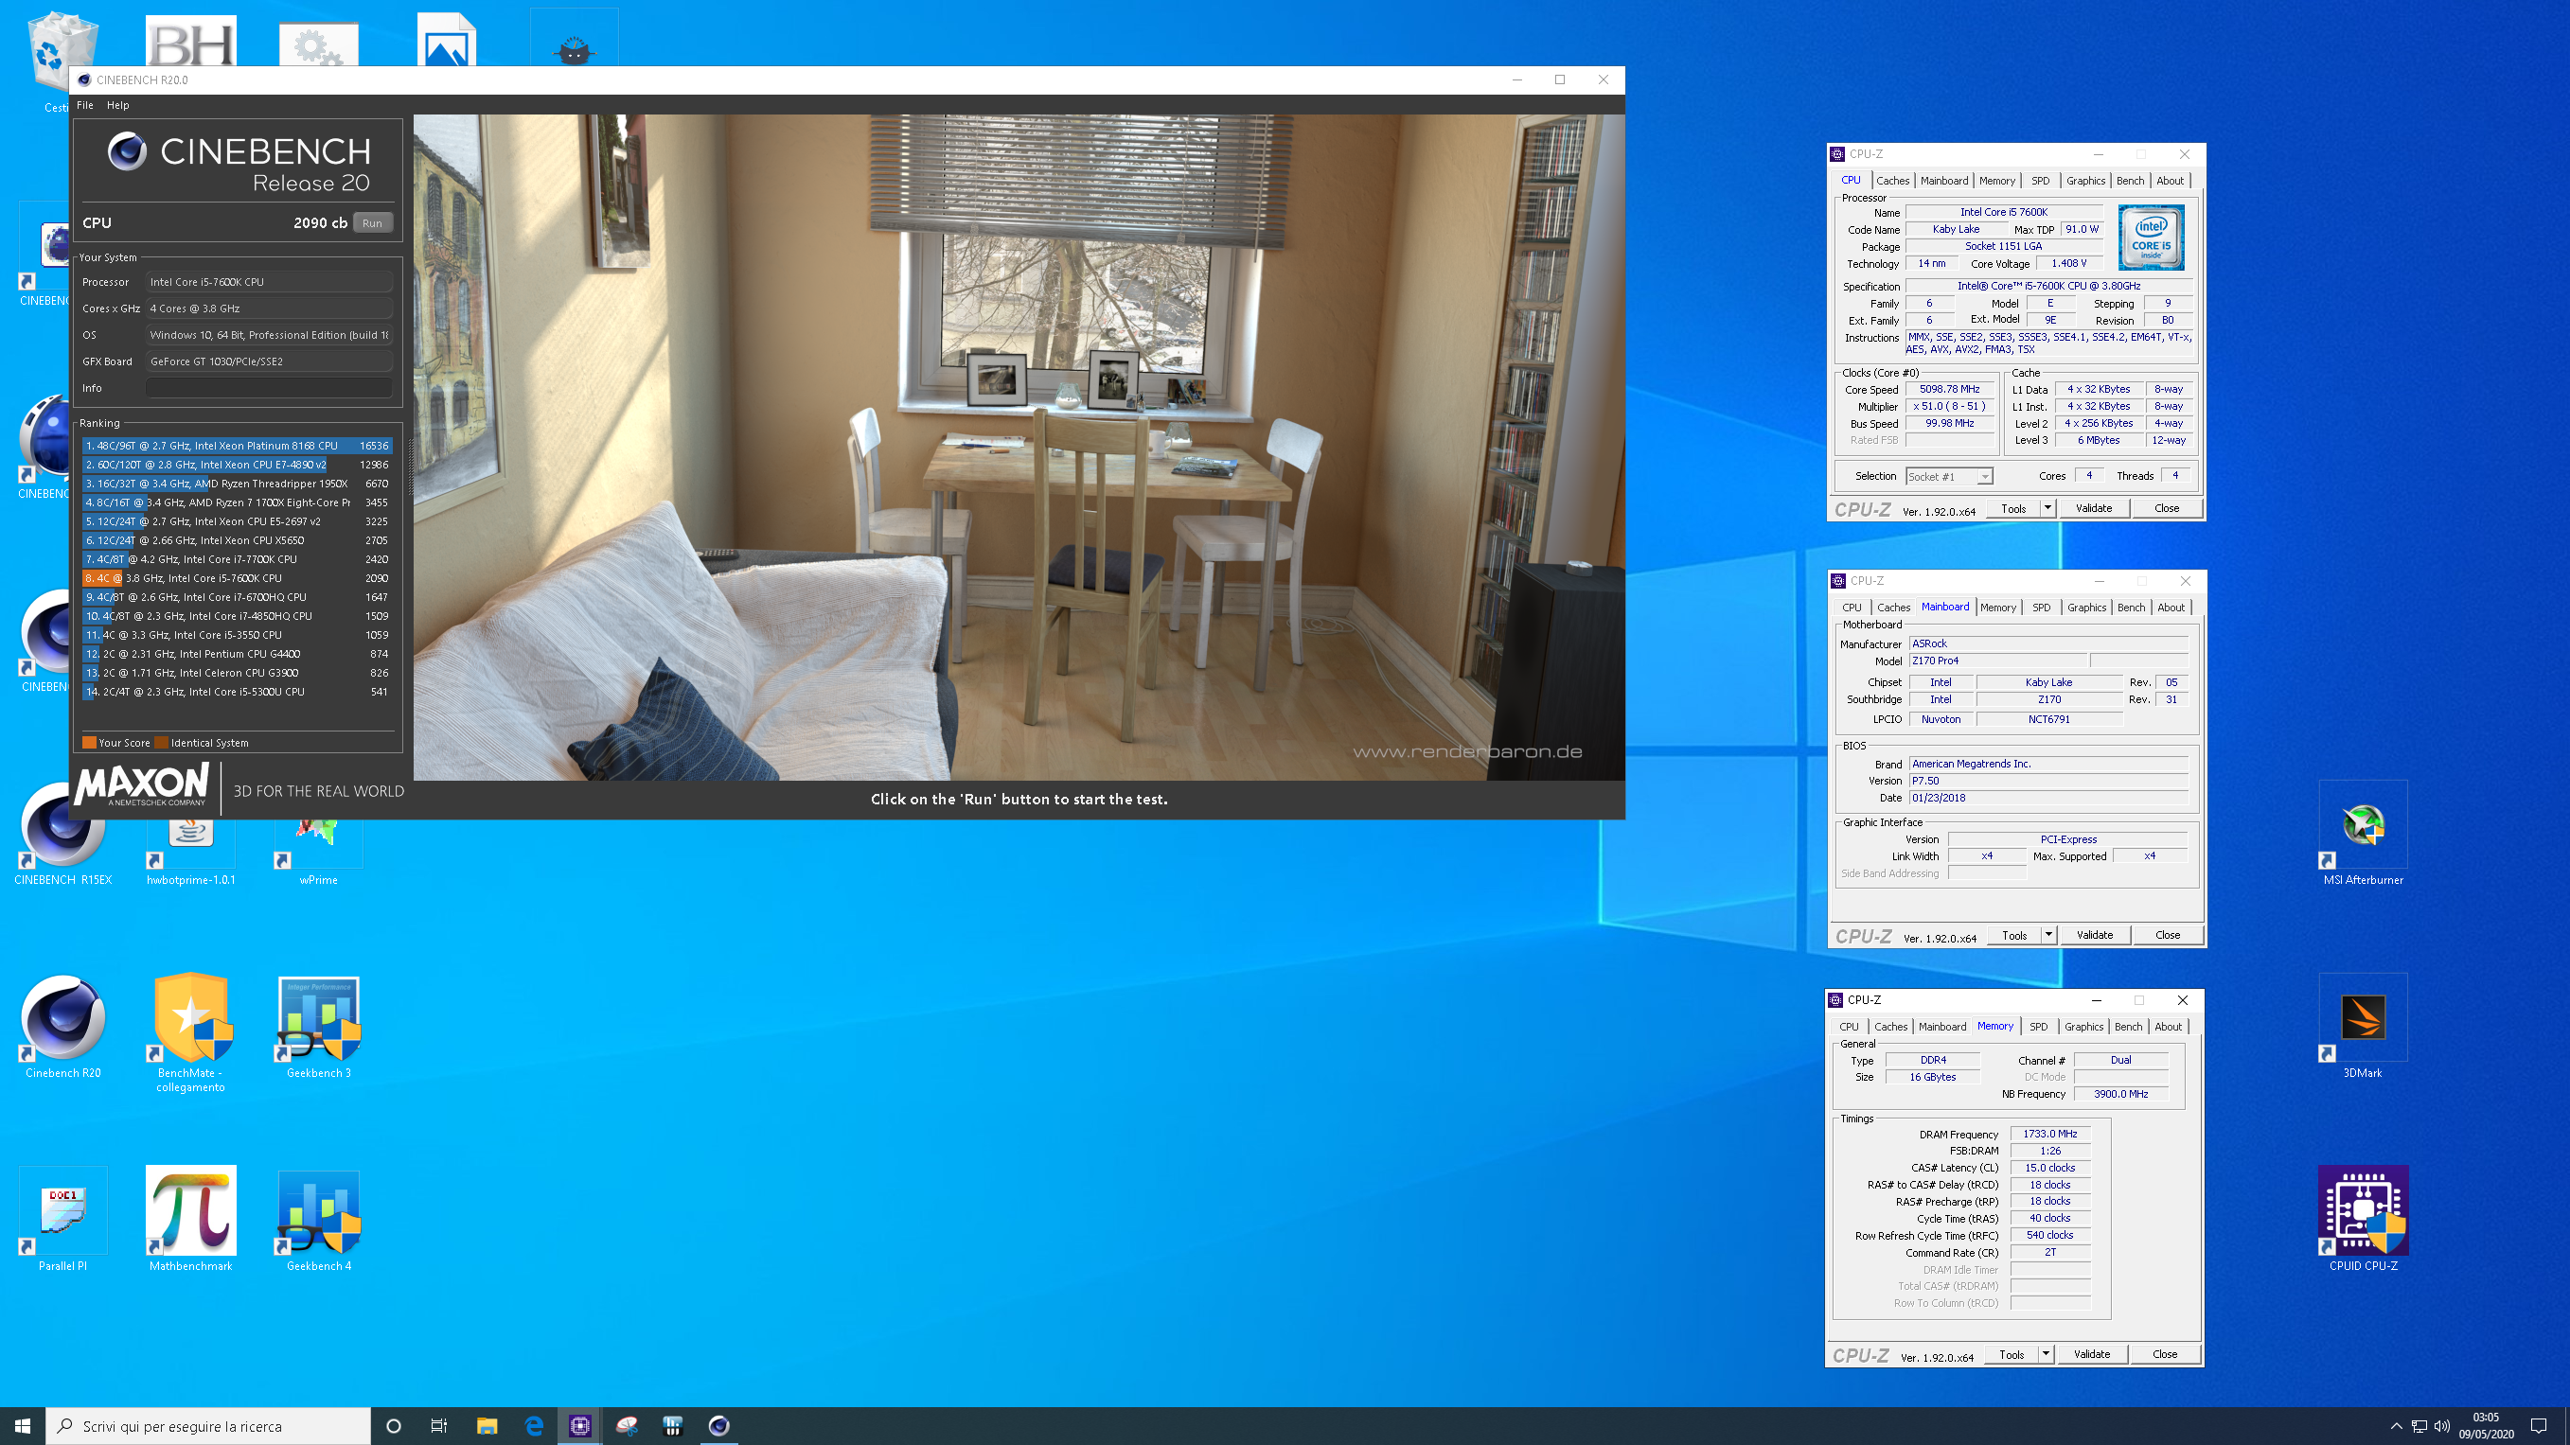This screenshot has height=1445, width=2570.
Task: Open Microsoft Edge from taskbar
Action: (534, 1426)
